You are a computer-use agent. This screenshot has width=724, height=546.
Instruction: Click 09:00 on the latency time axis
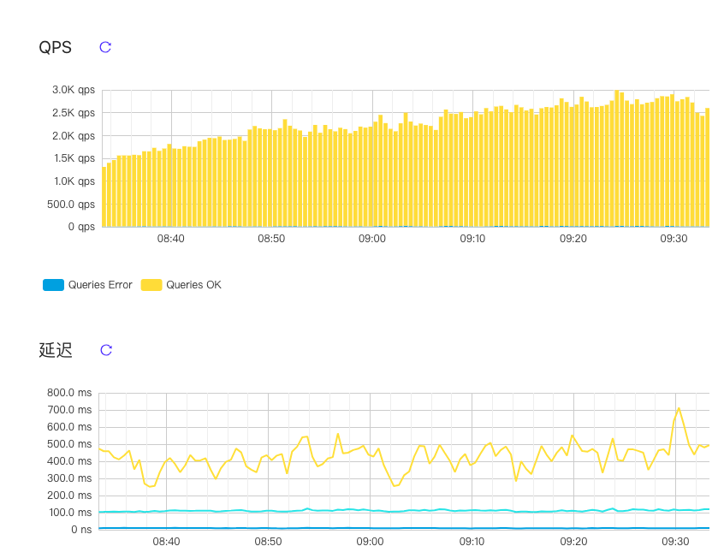coord(370,542)
